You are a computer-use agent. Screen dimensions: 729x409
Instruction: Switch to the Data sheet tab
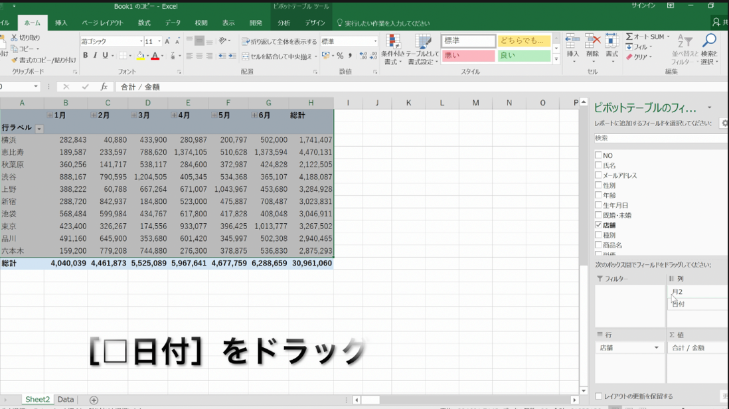pyautogui.click(x=66, y=399)
